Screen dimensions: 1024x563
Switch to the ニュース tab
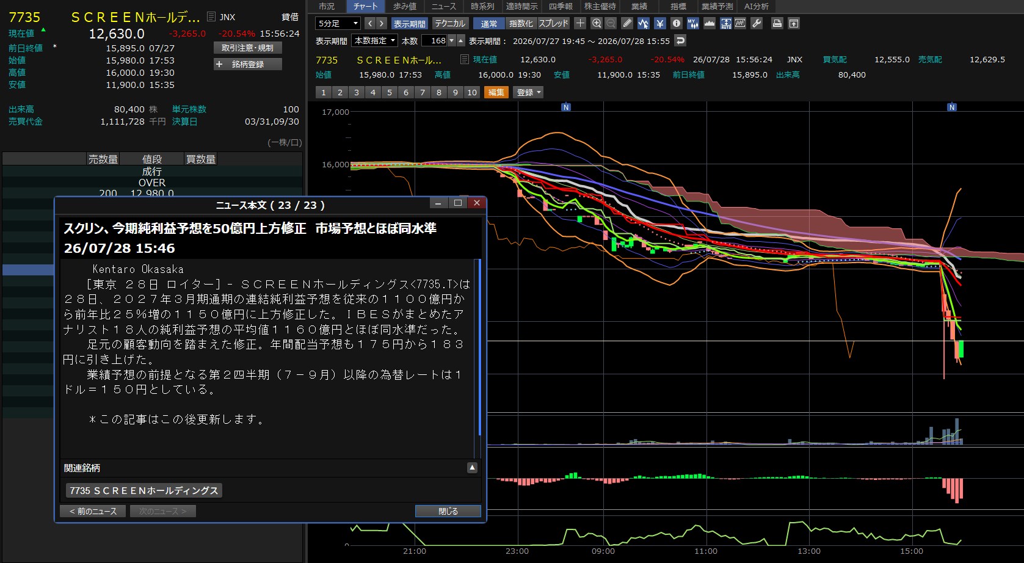coord(443,6)
